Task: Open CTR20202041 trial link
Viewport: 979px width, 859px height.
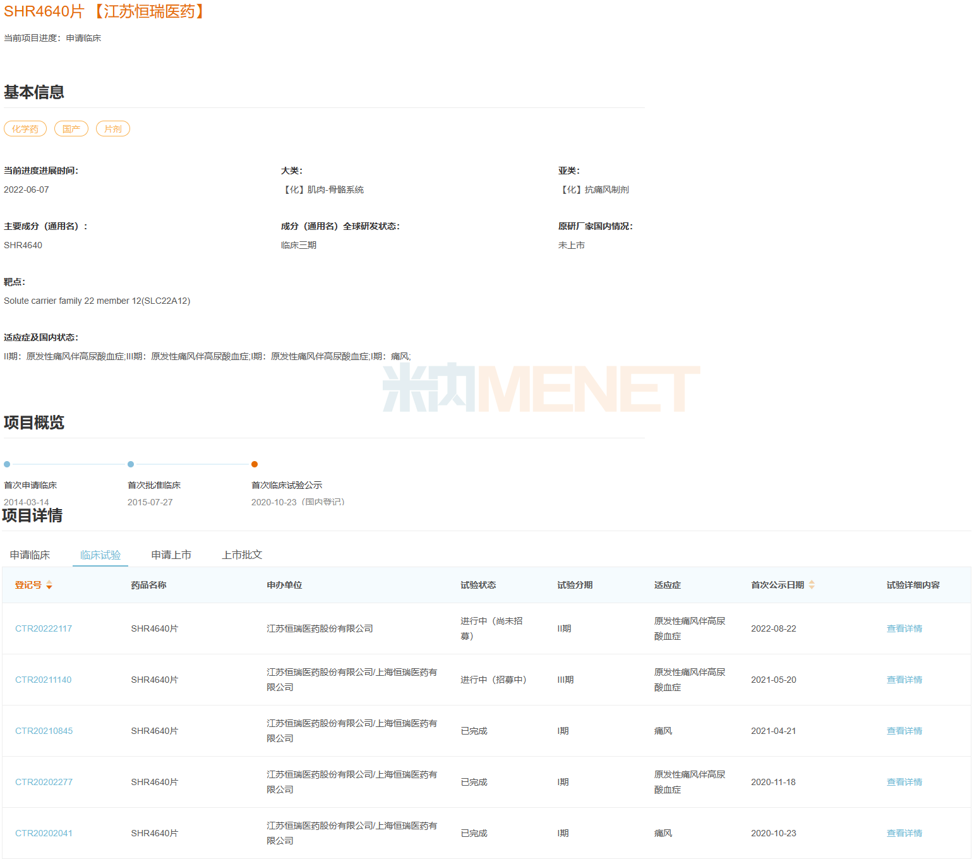Action: point(44,833)
